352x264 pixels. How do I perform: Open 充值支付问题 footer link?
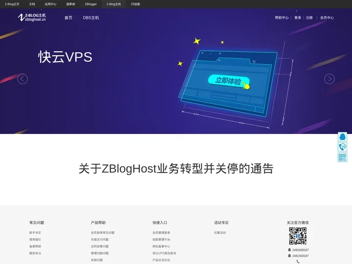[x=100, y=240]
